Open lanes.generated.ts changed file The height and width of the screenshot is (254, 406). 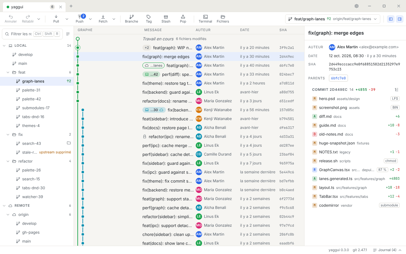pos(356,179)
